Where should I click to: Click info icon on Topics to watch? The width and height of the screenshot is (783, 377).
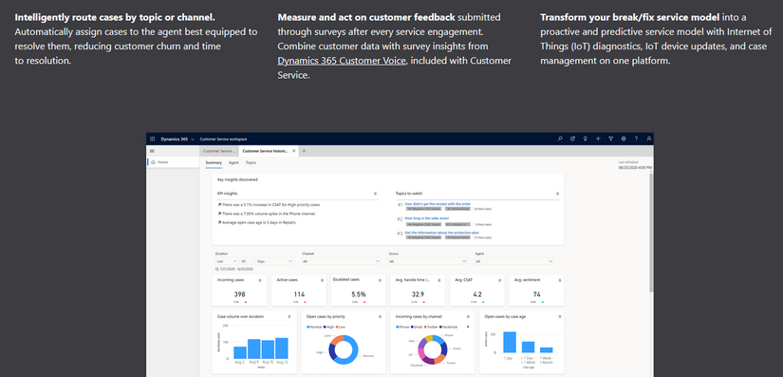click(x=557, y=193)
